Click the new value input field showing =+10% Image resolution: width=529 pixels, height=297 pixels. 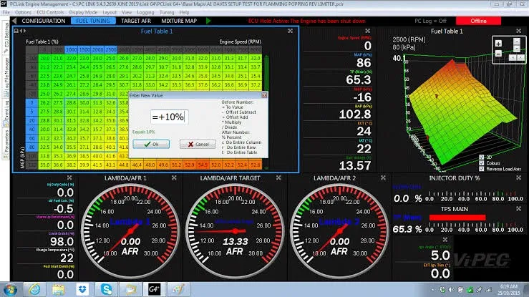click(x=170, y=117)
